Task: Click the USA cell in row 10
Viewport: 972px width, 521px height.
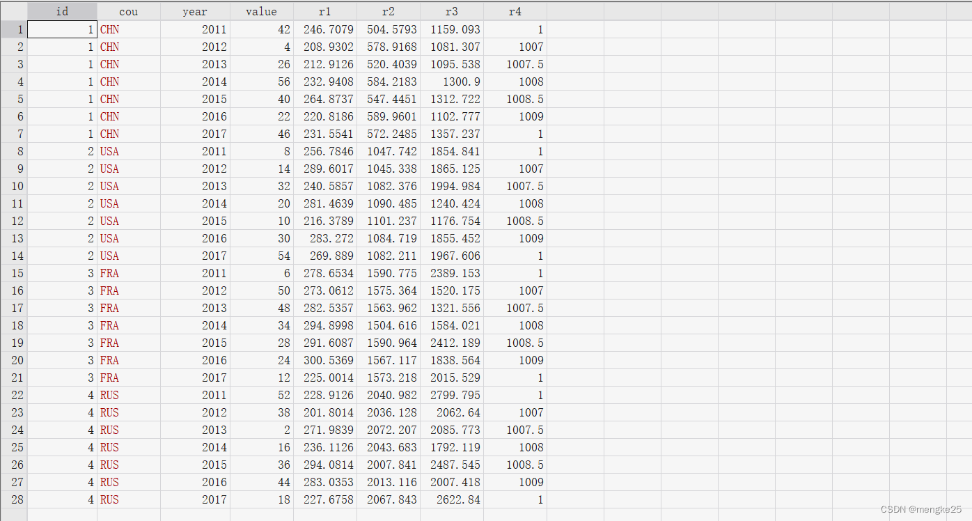Action: (129, 186)
